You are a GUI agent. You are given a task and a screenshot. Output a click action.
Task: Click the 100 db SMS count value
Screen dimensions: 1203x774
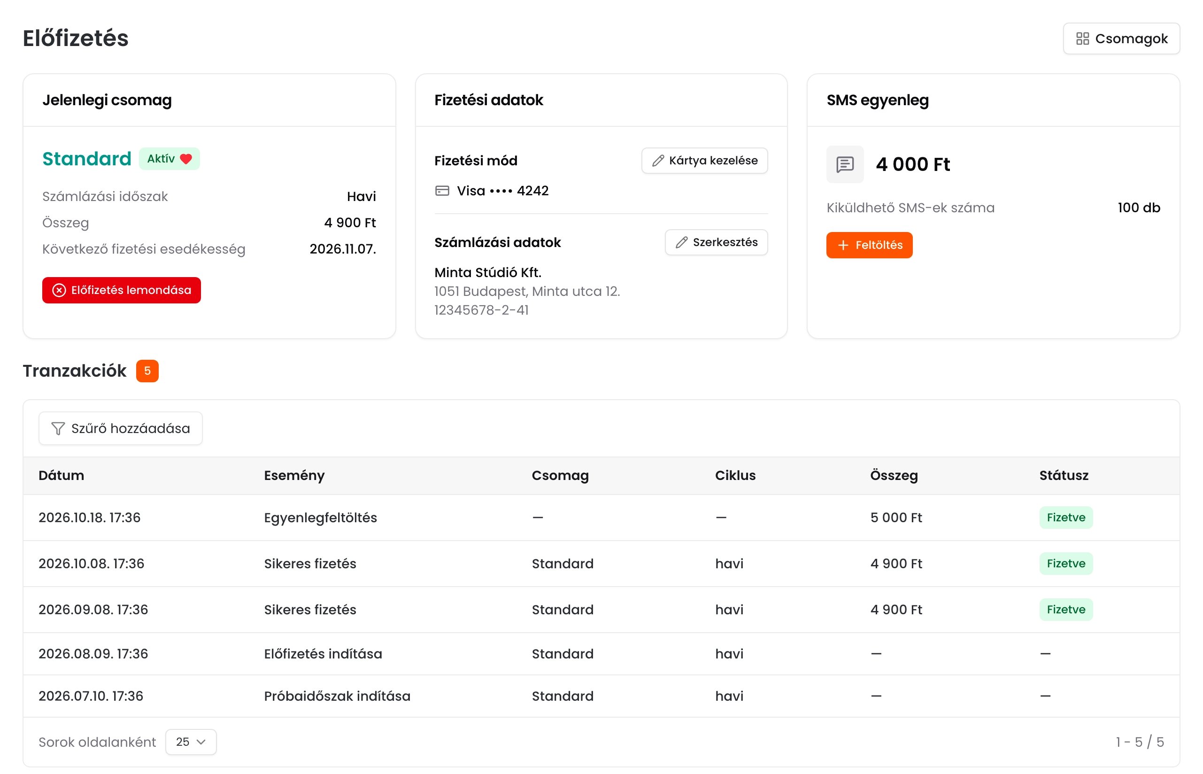[x=1139, y=208]
